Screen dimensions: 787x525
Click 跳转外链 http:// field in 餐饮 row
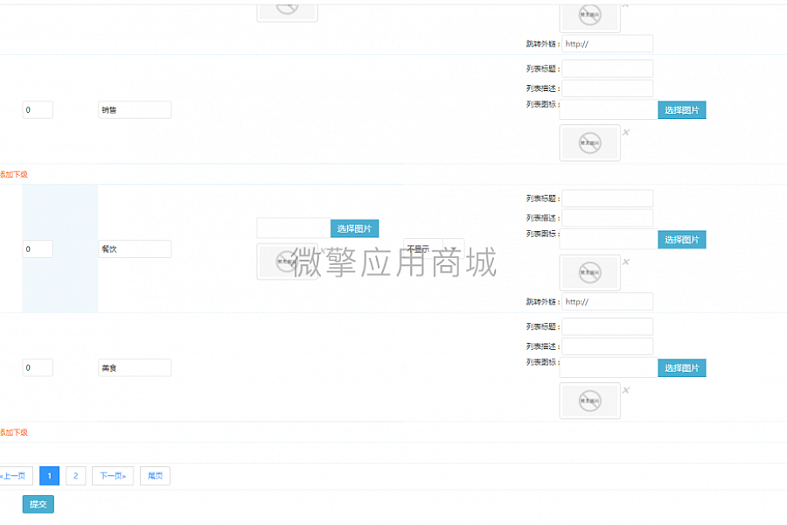coord(608,301)
